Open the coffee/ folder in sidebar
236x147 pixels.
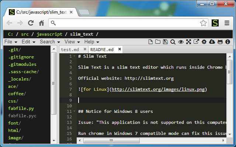click(x=17, y=94)
